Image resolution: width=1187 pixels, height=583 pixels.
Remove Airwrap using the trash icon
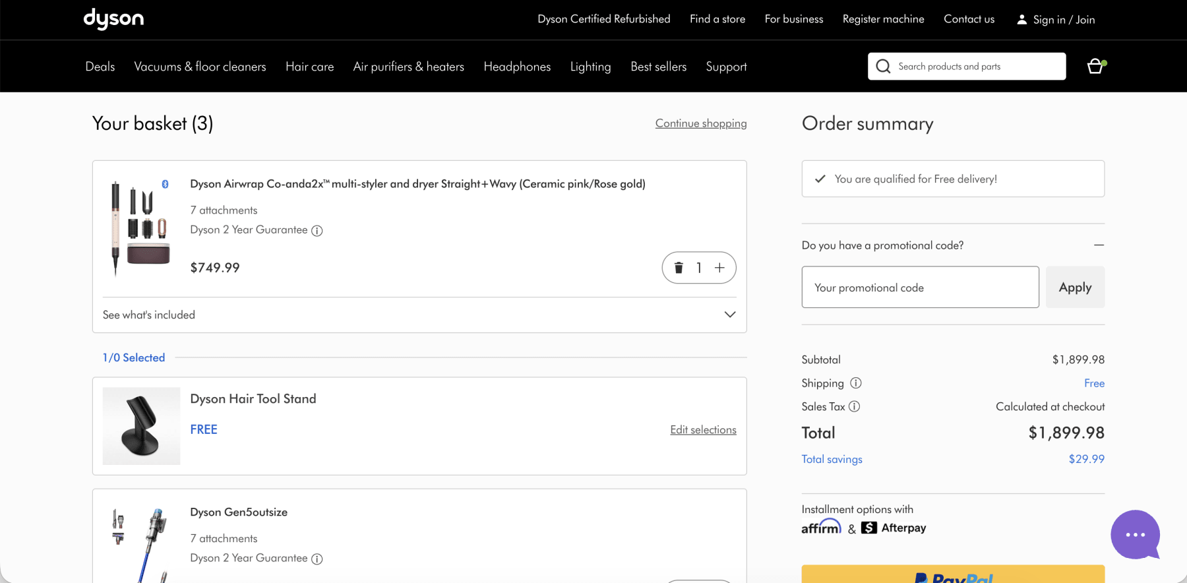tap(679, 268)
